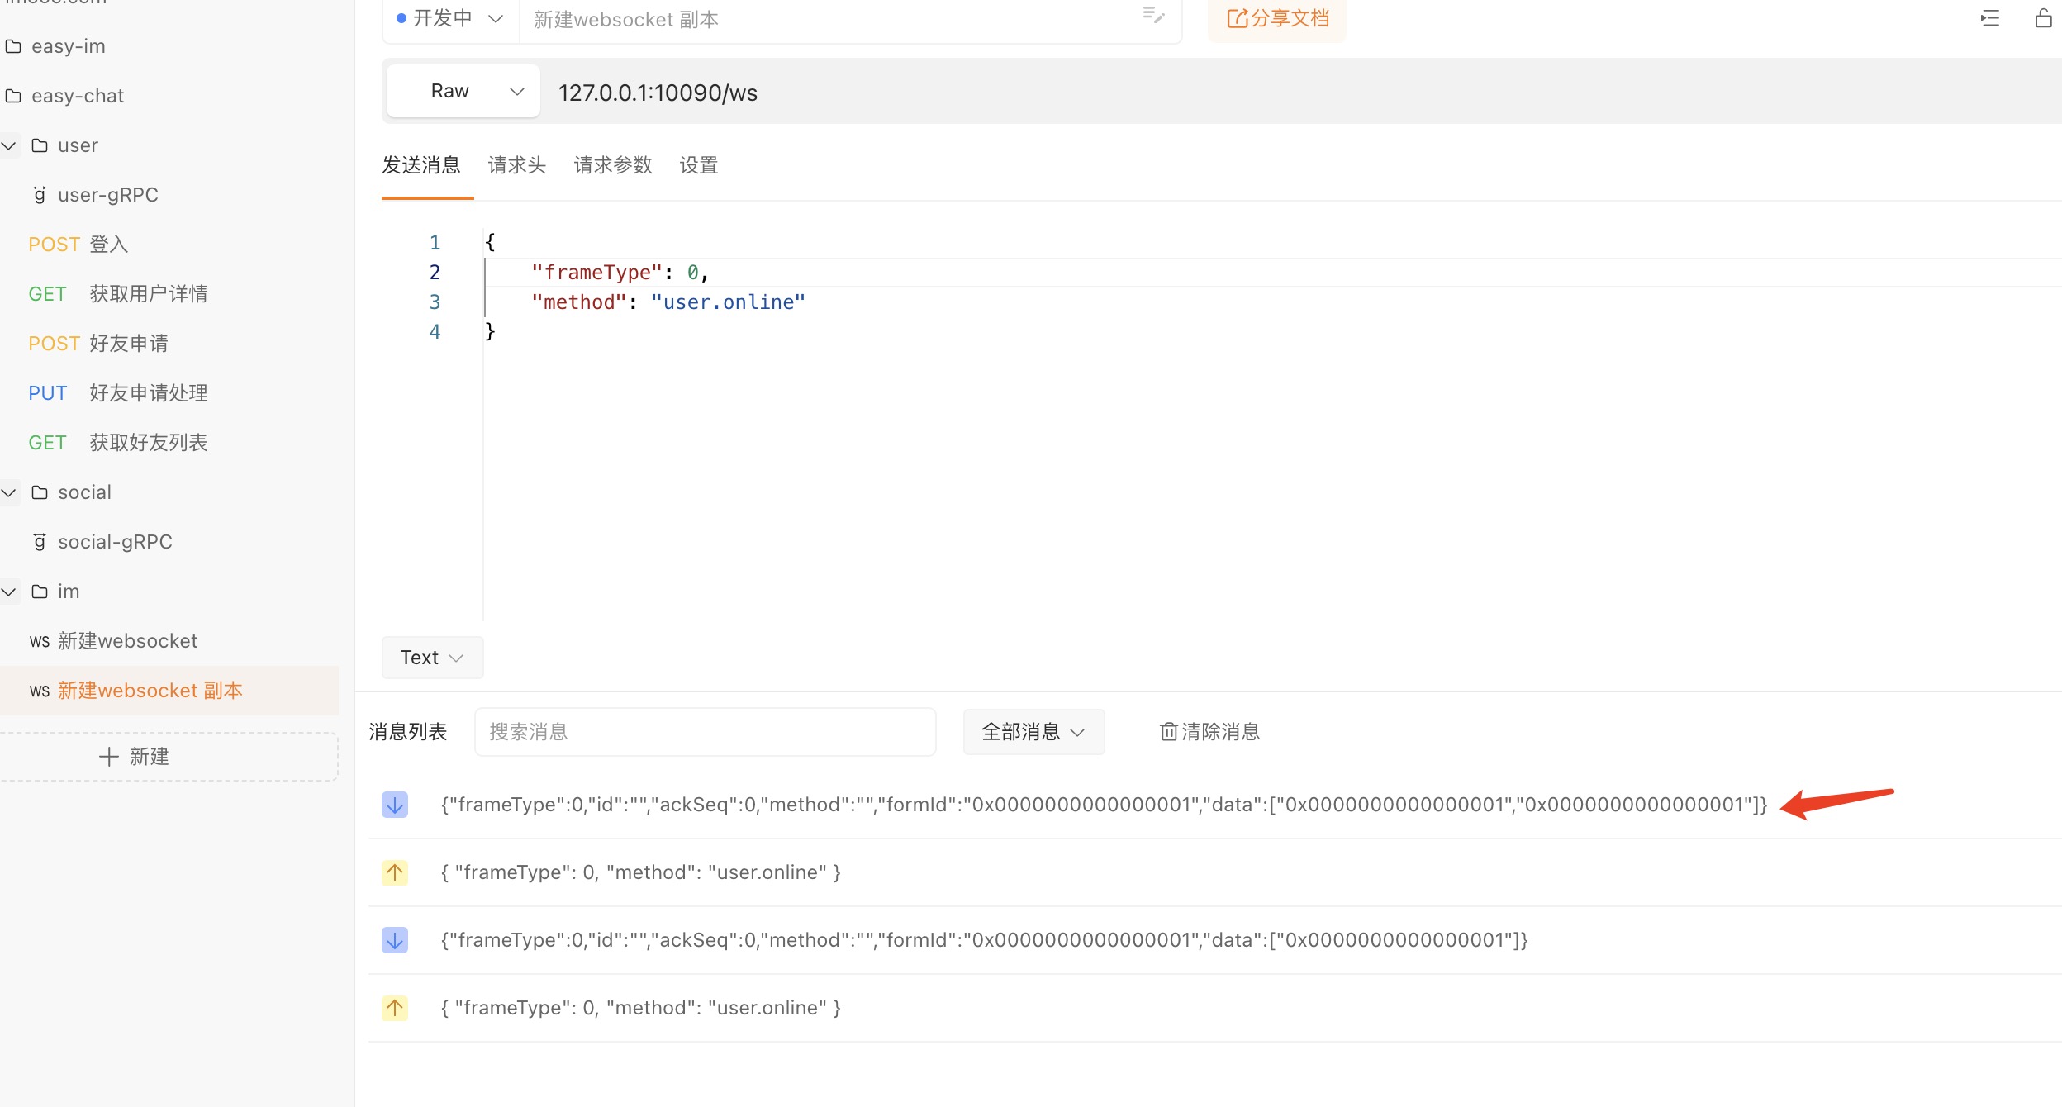Open the received message with two data entries
This screenshot has height=1107, width=2062.
point(1104,805)
